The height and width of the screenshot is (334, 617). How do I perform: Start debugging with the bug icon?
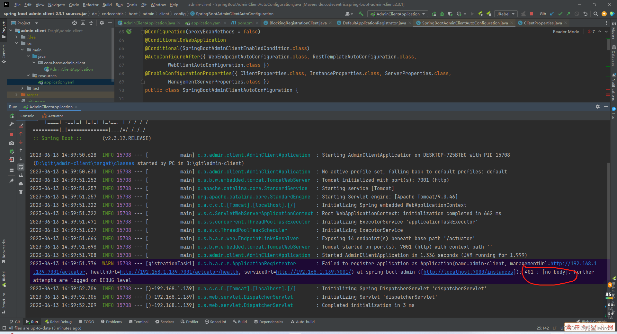click(x=442, y=14)
